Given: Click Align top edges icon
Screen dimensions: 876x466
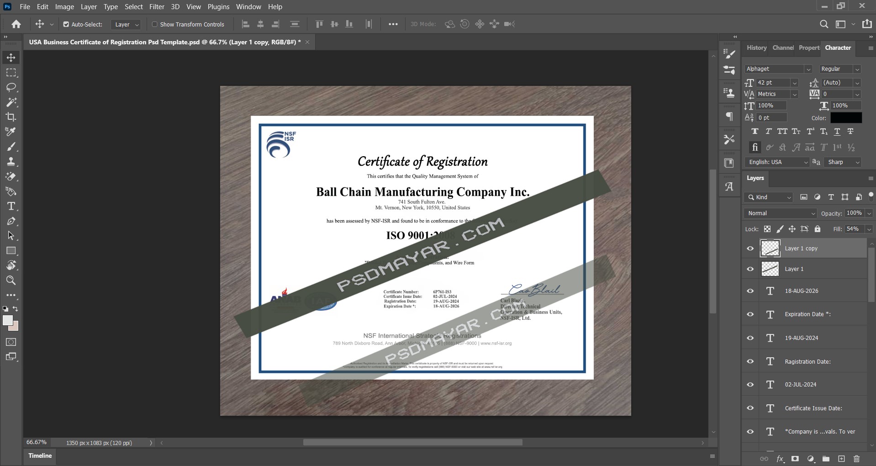Looking at the screenshot, I should pyautogui.click(x=319, y=24).
